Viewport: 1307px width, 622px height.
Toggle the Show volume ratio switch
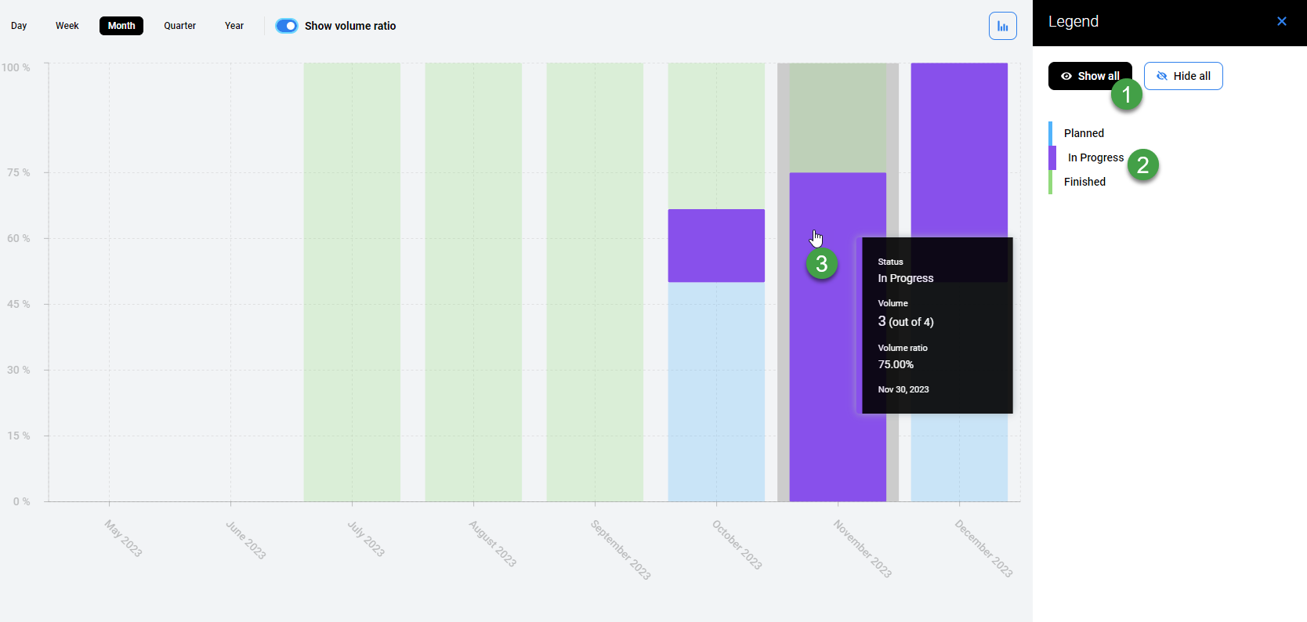pos(287,26)
